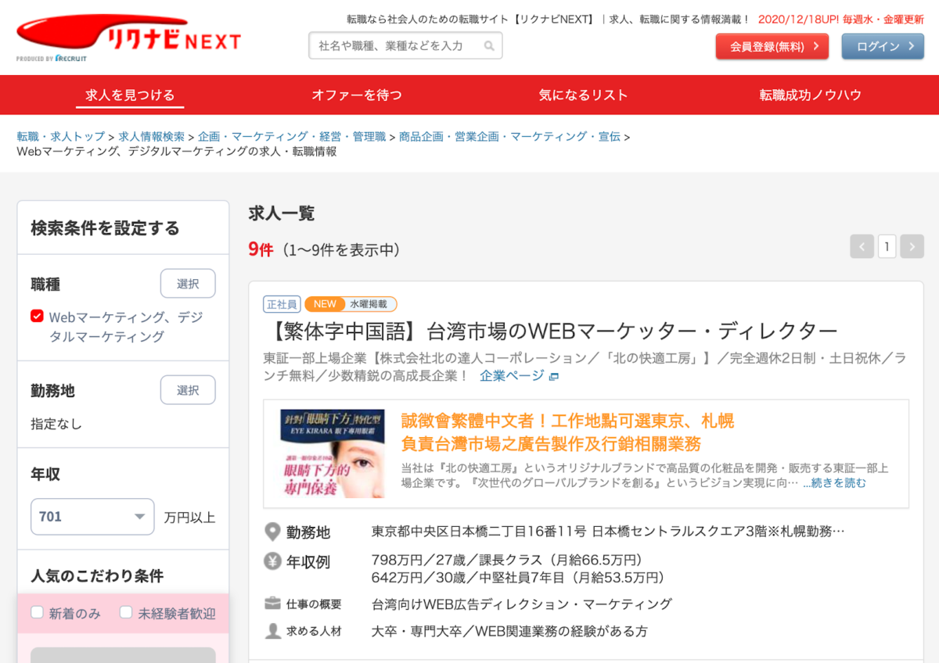Open the 年収 701 dropdown

pos(92,517)
